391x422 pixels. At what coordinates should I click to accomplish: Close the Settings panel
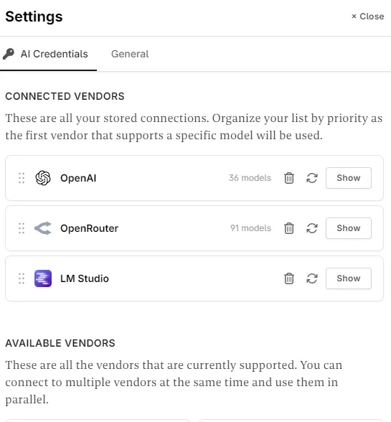point(367,17)
